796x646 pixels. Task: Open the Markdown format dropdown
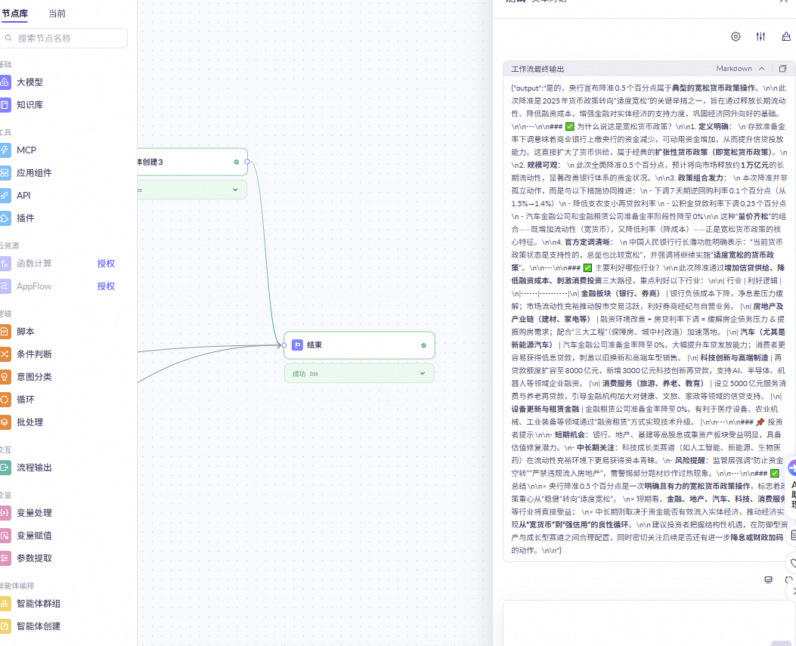[740, 69]
